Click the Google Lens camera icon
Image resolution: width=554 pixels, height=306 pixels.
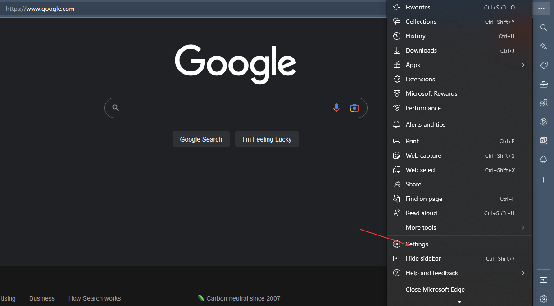click(x=354, y=108)
